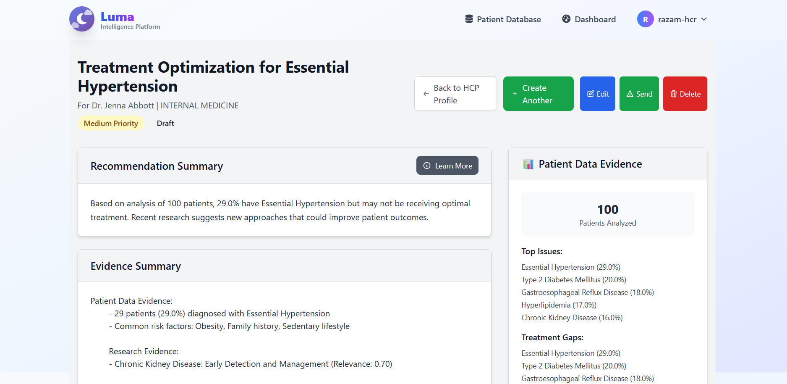This screenshot has height=384, width=787.
Task: Click the info icon on Learn More
Action: coord(427,166)
